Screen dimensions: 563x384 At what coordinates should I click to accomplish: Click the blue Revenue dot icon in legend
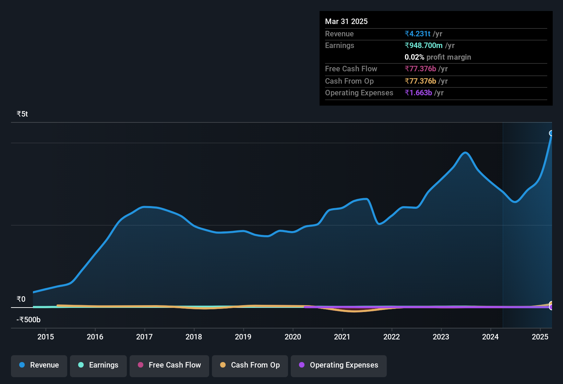tap(22, 365)
